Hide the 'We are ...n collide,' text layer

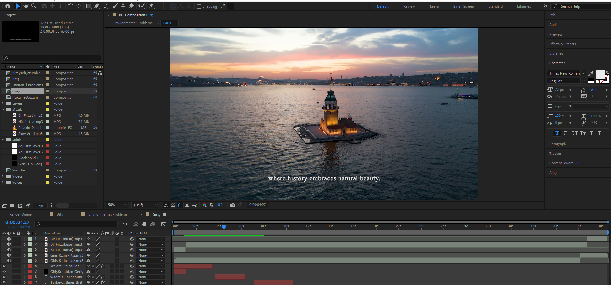(x=4, y=266)
